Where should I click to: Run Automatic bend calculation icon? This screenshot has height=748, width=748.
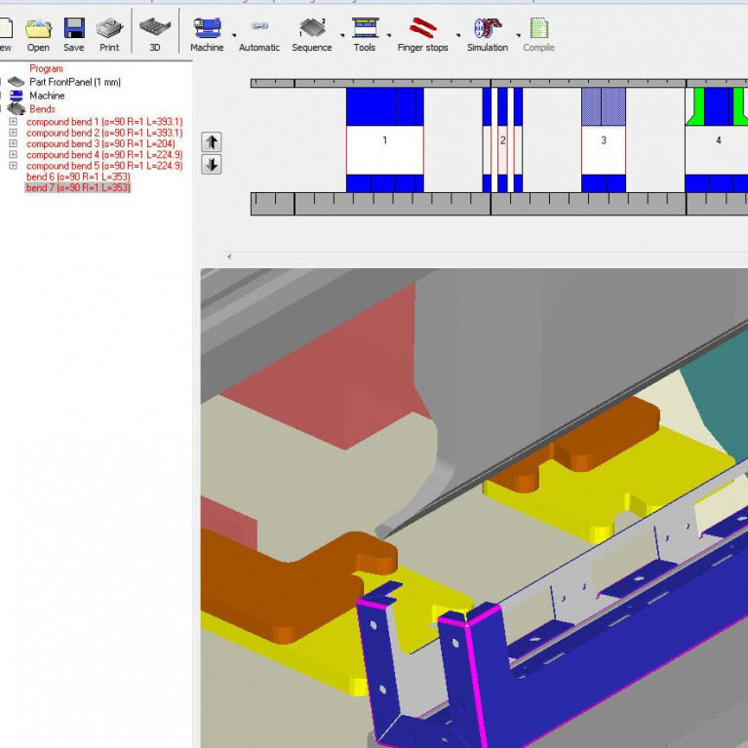[259, 29]
